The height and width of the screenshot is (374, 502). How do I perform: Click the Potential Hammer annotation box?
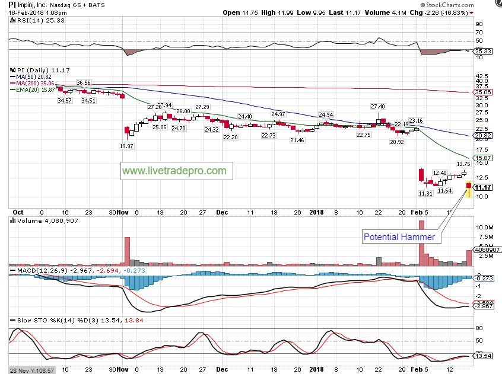tap(399, 237)
